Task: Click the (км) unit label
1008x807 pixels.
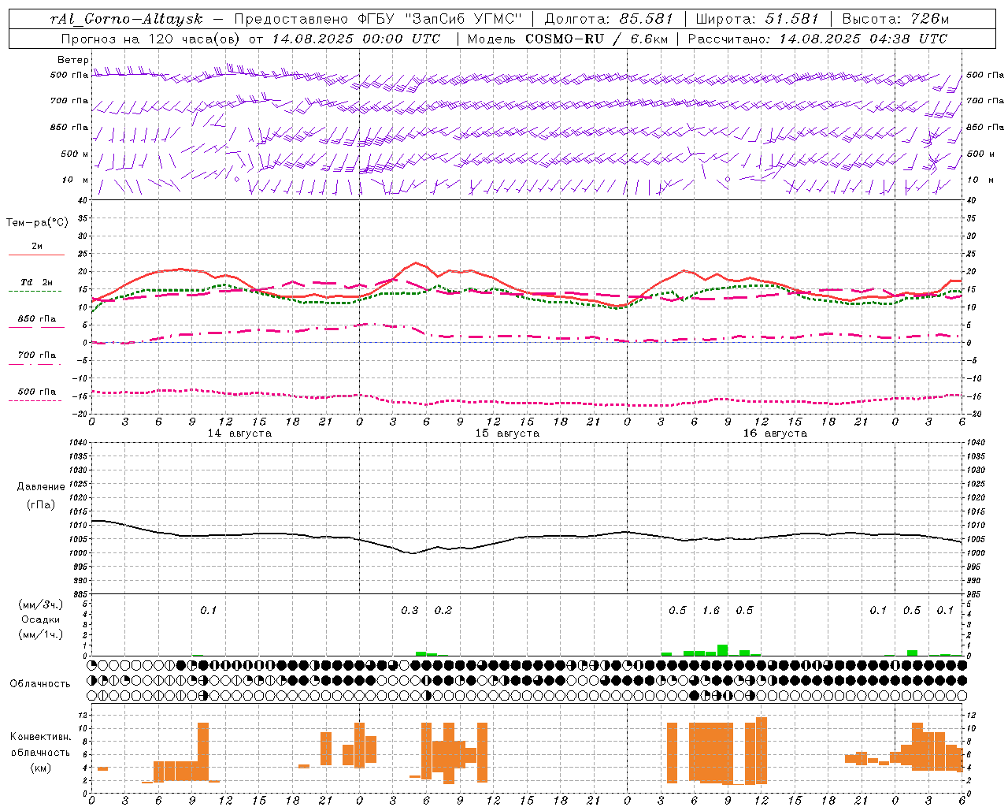Action: pyautogui.click(x=41, y=767)
